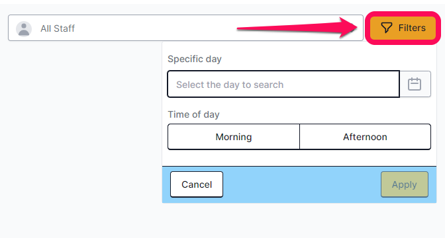Click empty area right of All Staff text
Image resolution: width=445 pixels, height=238 pixels.
tap(153, 28)
